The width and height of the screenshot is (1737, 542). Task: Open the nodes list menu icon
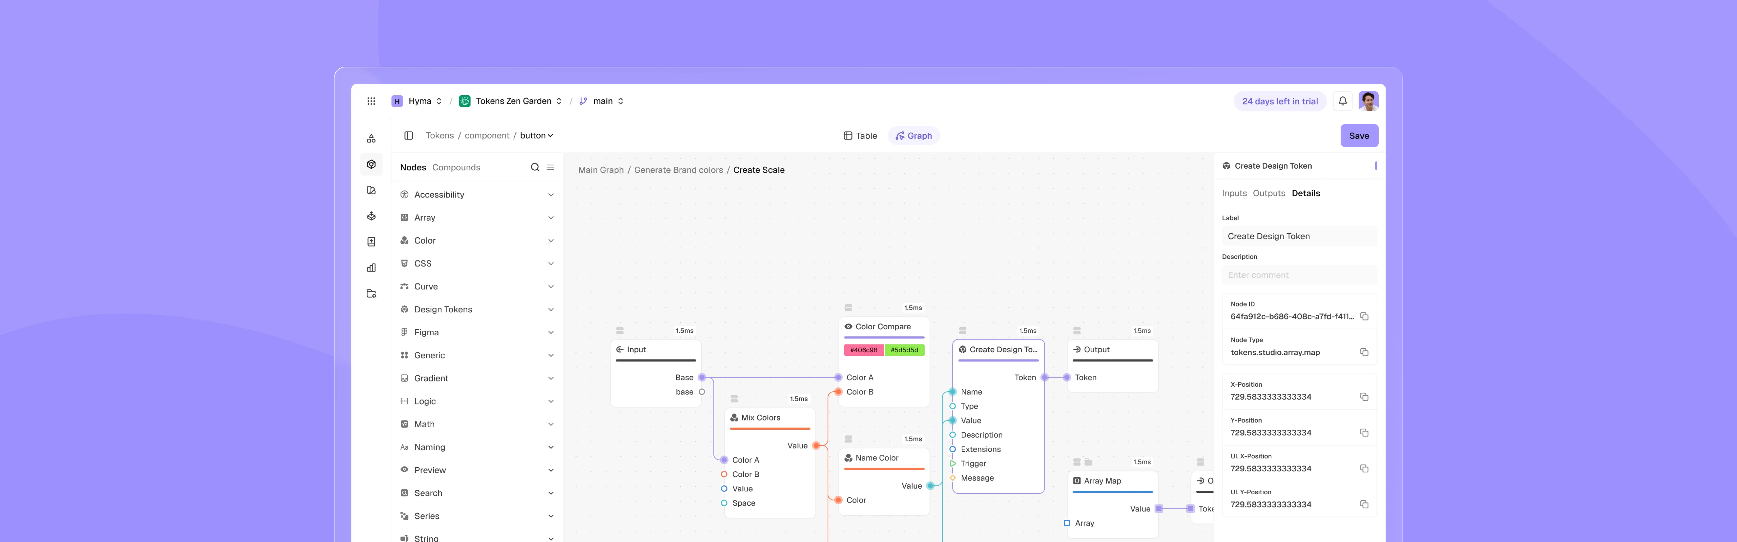[x=550, y=167]
